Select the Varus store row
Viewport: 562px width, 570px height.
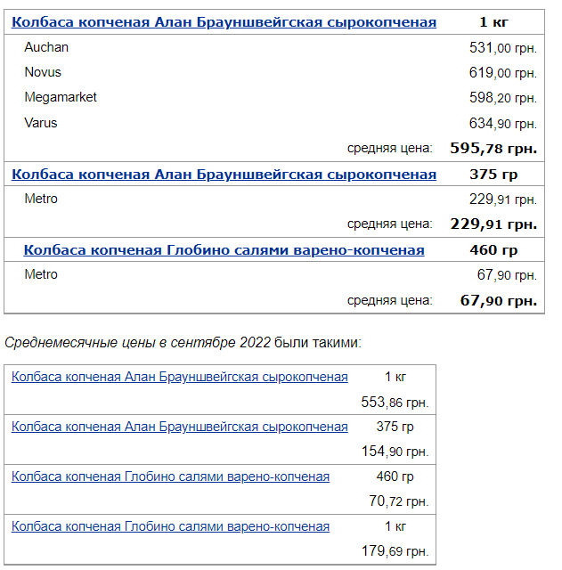click(x=274, y=123)
